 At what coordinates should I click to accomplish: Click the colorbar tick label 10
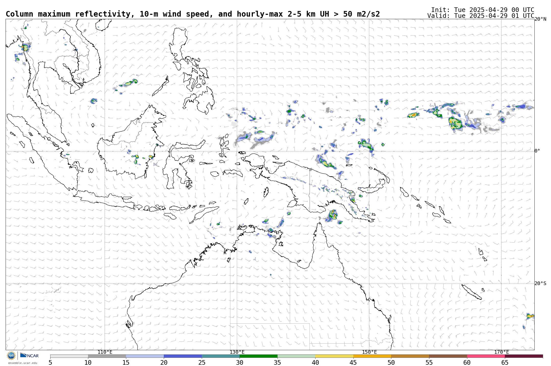point(88,362)
